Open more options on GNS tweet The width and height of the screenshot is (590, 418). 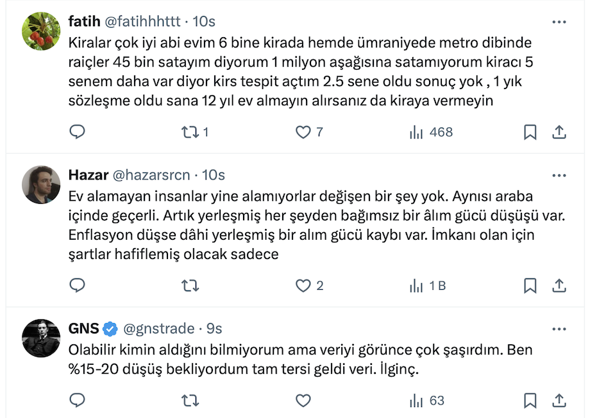pyautogui.click(x=559, y=329)
